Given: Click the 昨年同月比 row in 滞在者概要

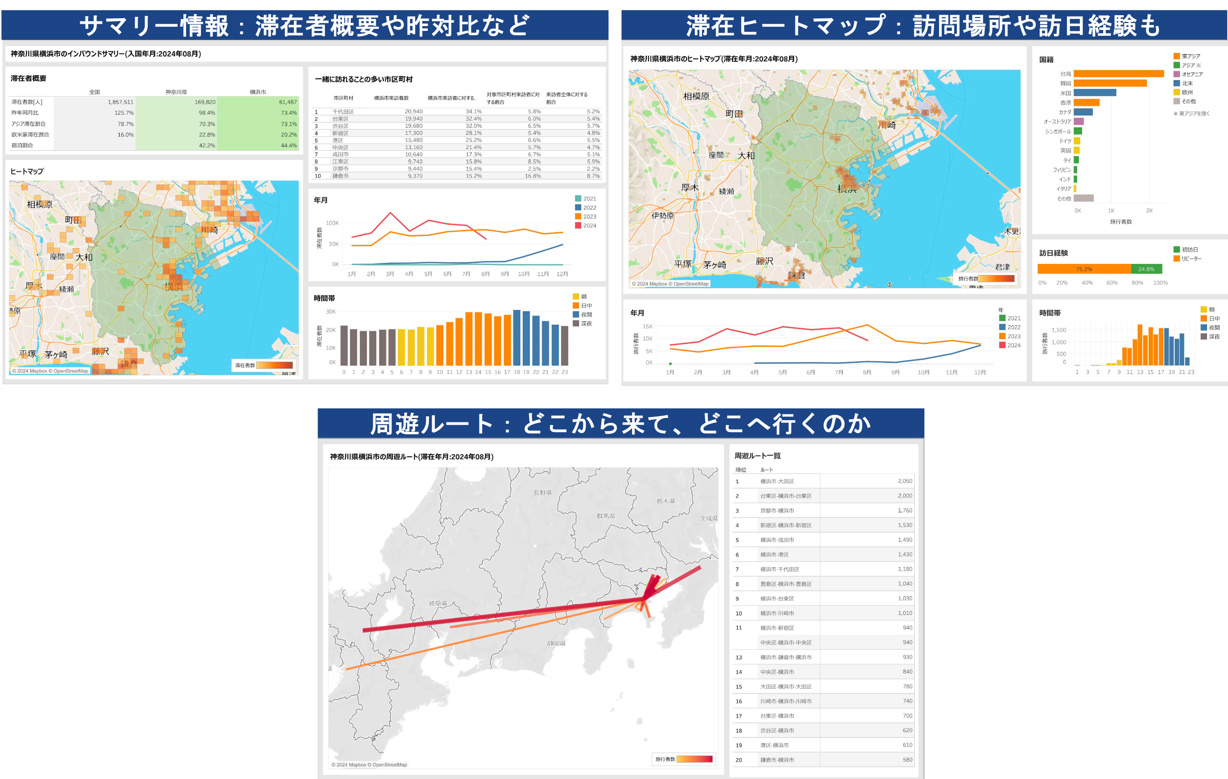Looking at the screenshot, I should click(x=153, y=113).
